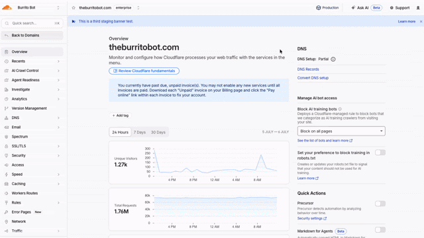Click Learn more under robots.txt

307,178
